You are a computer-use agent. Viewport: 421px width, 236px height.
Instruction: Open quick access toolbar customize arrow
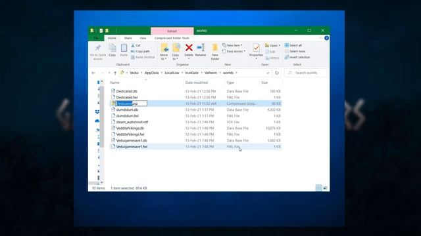[116, 31]
